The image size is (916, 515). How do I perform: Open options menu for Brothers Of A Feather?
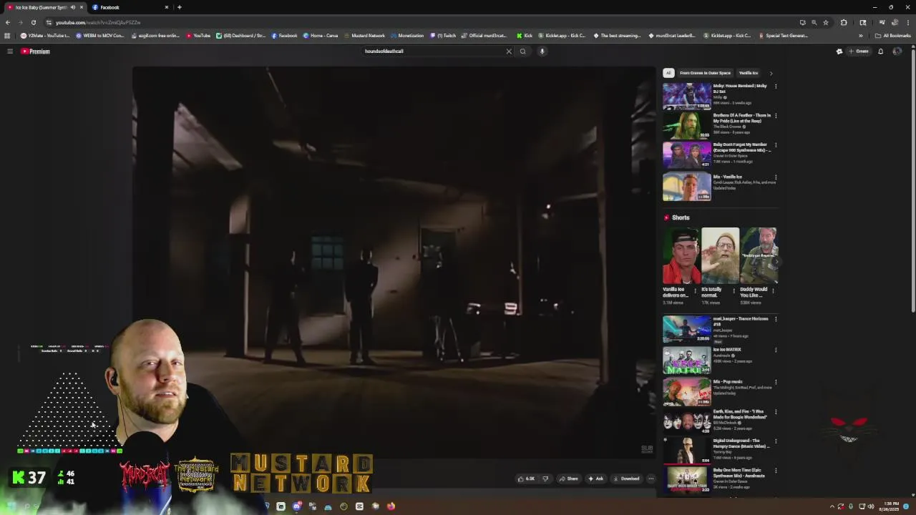tap(776, 116)
